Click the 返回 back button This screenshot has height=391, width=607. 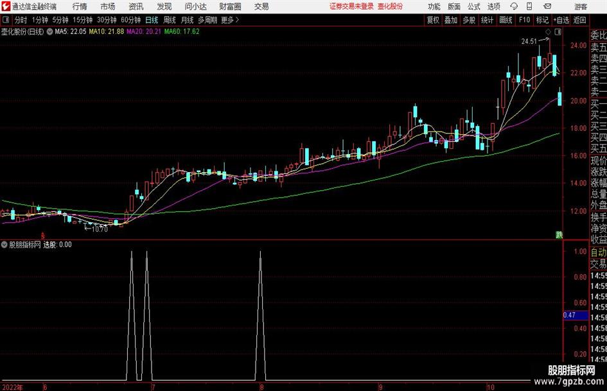click(580, 20)
